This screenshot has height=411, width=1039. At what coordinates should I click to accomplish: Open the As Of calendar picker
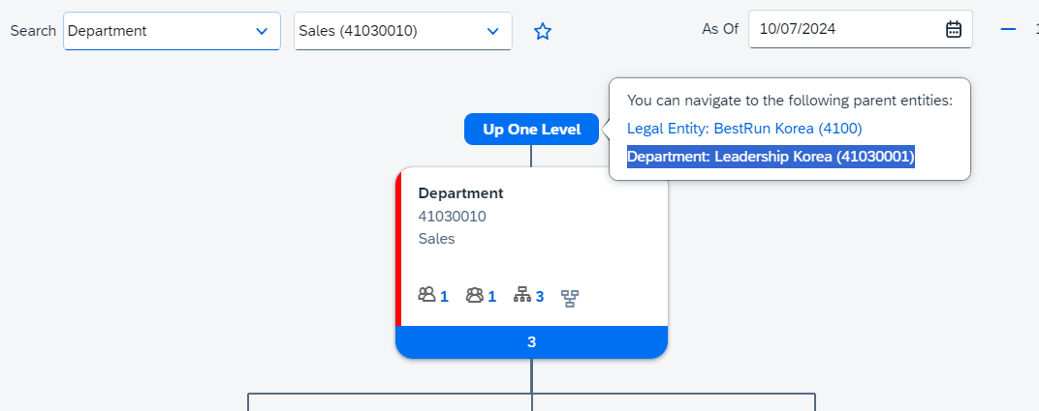954,29
